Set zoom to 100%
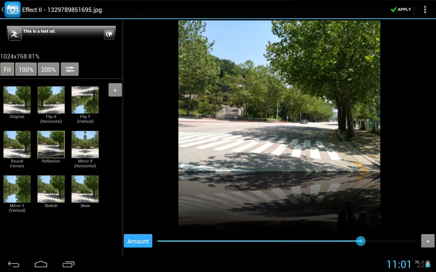 26,69
